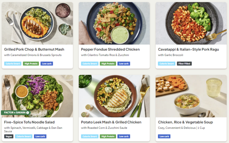Open Cavatappi & Italian-Style Pork Ragu title link

[x=188, y=49]
